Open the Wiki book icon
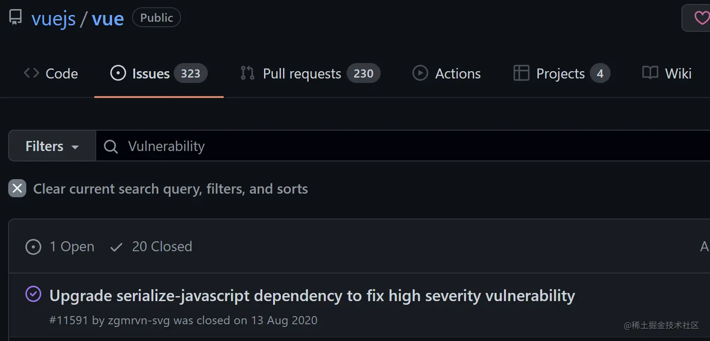 649,73
